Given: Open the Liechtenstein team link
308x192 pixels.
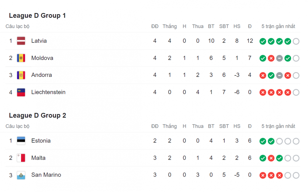Looking at the screenshot, I should click(x=48, y=92).
